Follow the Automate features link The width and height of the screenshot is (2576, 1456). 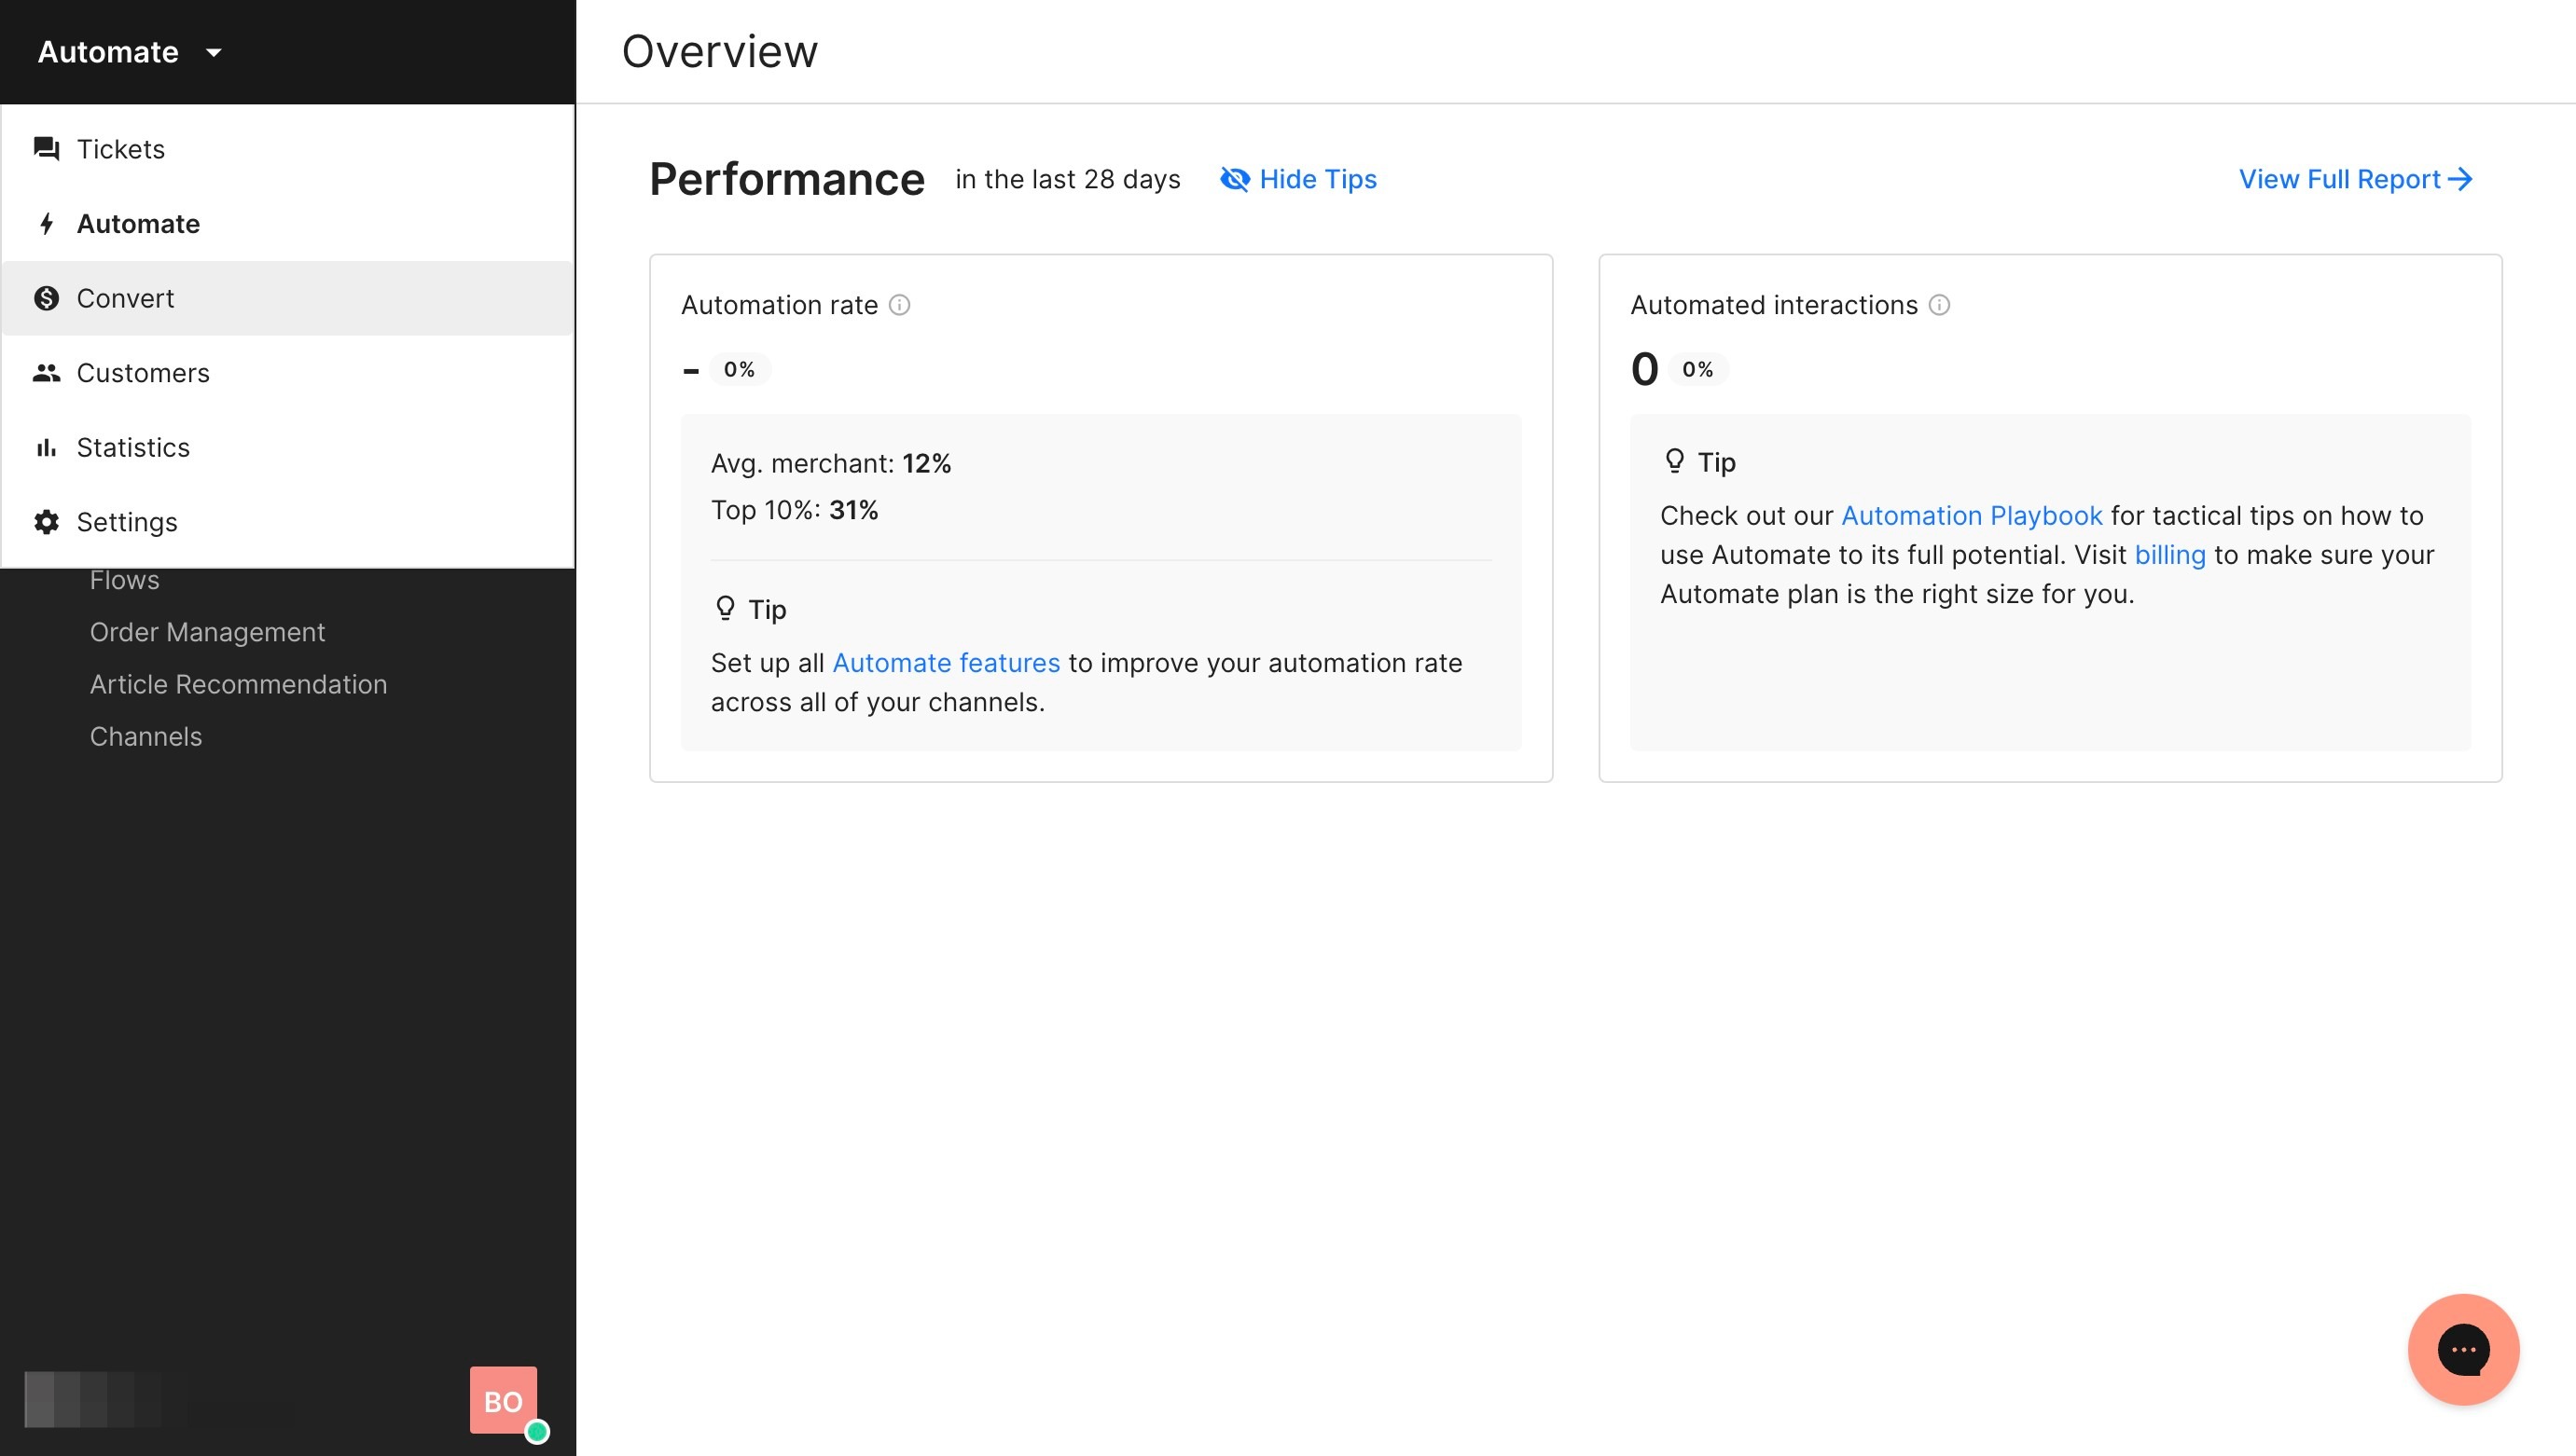pyautogui.click(x=946, y=663)
